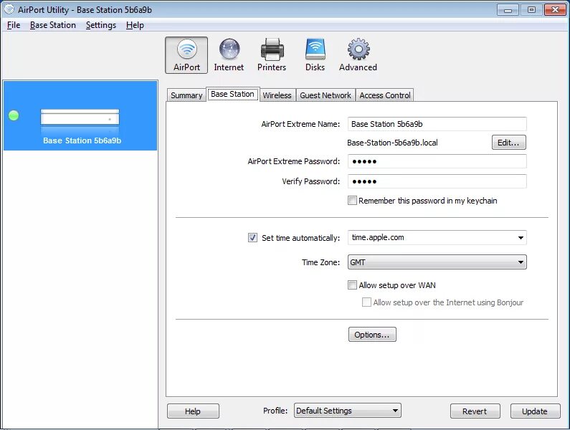Click the AirPort Extreme Name field
This screenshot has width=570, height=430.
pos(437,124)
